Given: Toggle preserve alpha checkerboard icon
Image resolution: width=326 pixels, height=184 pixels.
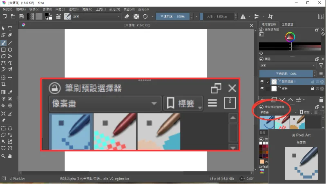Looking at the screenshot, I should [136, 16].
